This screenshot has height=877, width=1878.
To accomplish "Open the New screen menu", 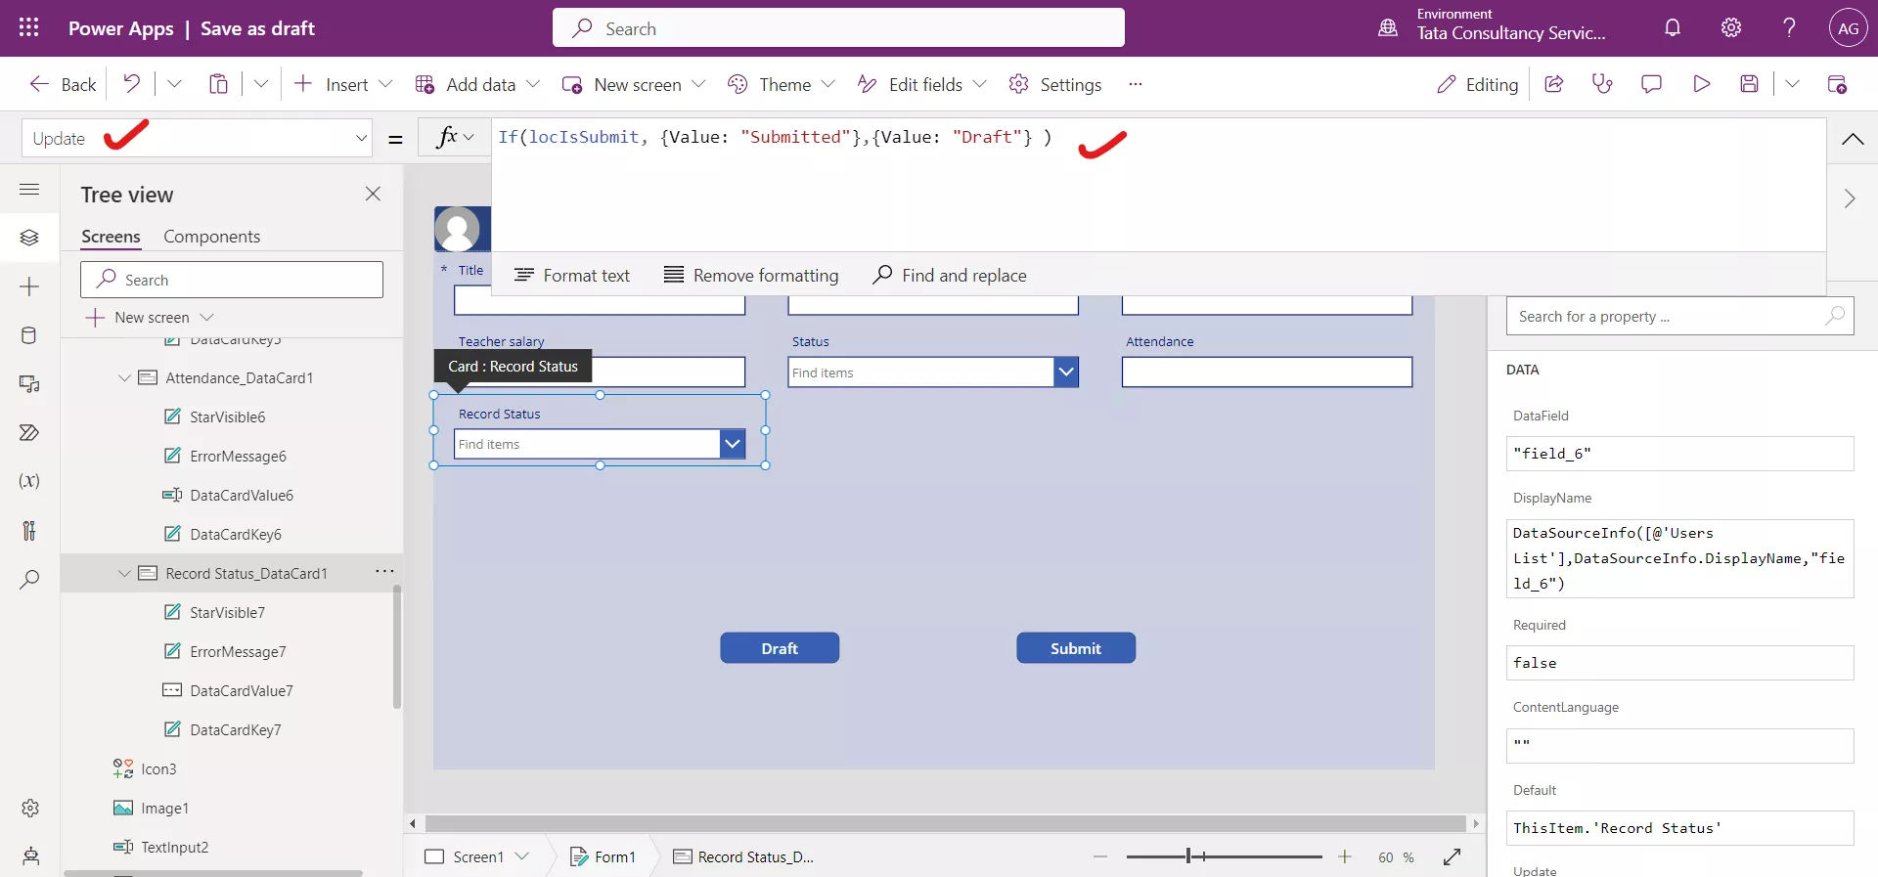I will coord(634,84).
